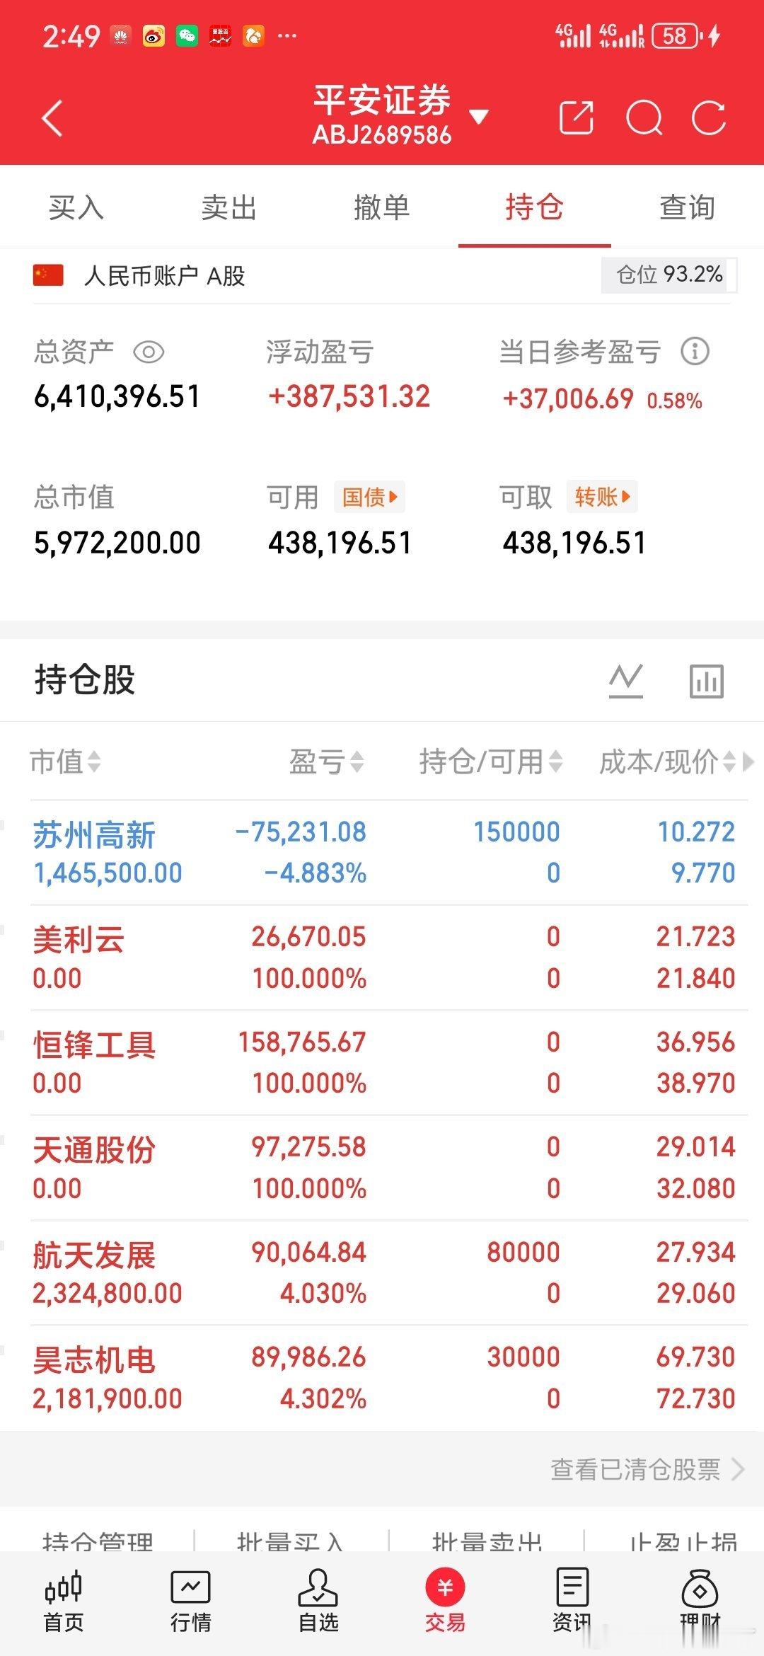Sort by 持仓/可用 column
The image size is (764, 1656).
(x=491, y=762)
